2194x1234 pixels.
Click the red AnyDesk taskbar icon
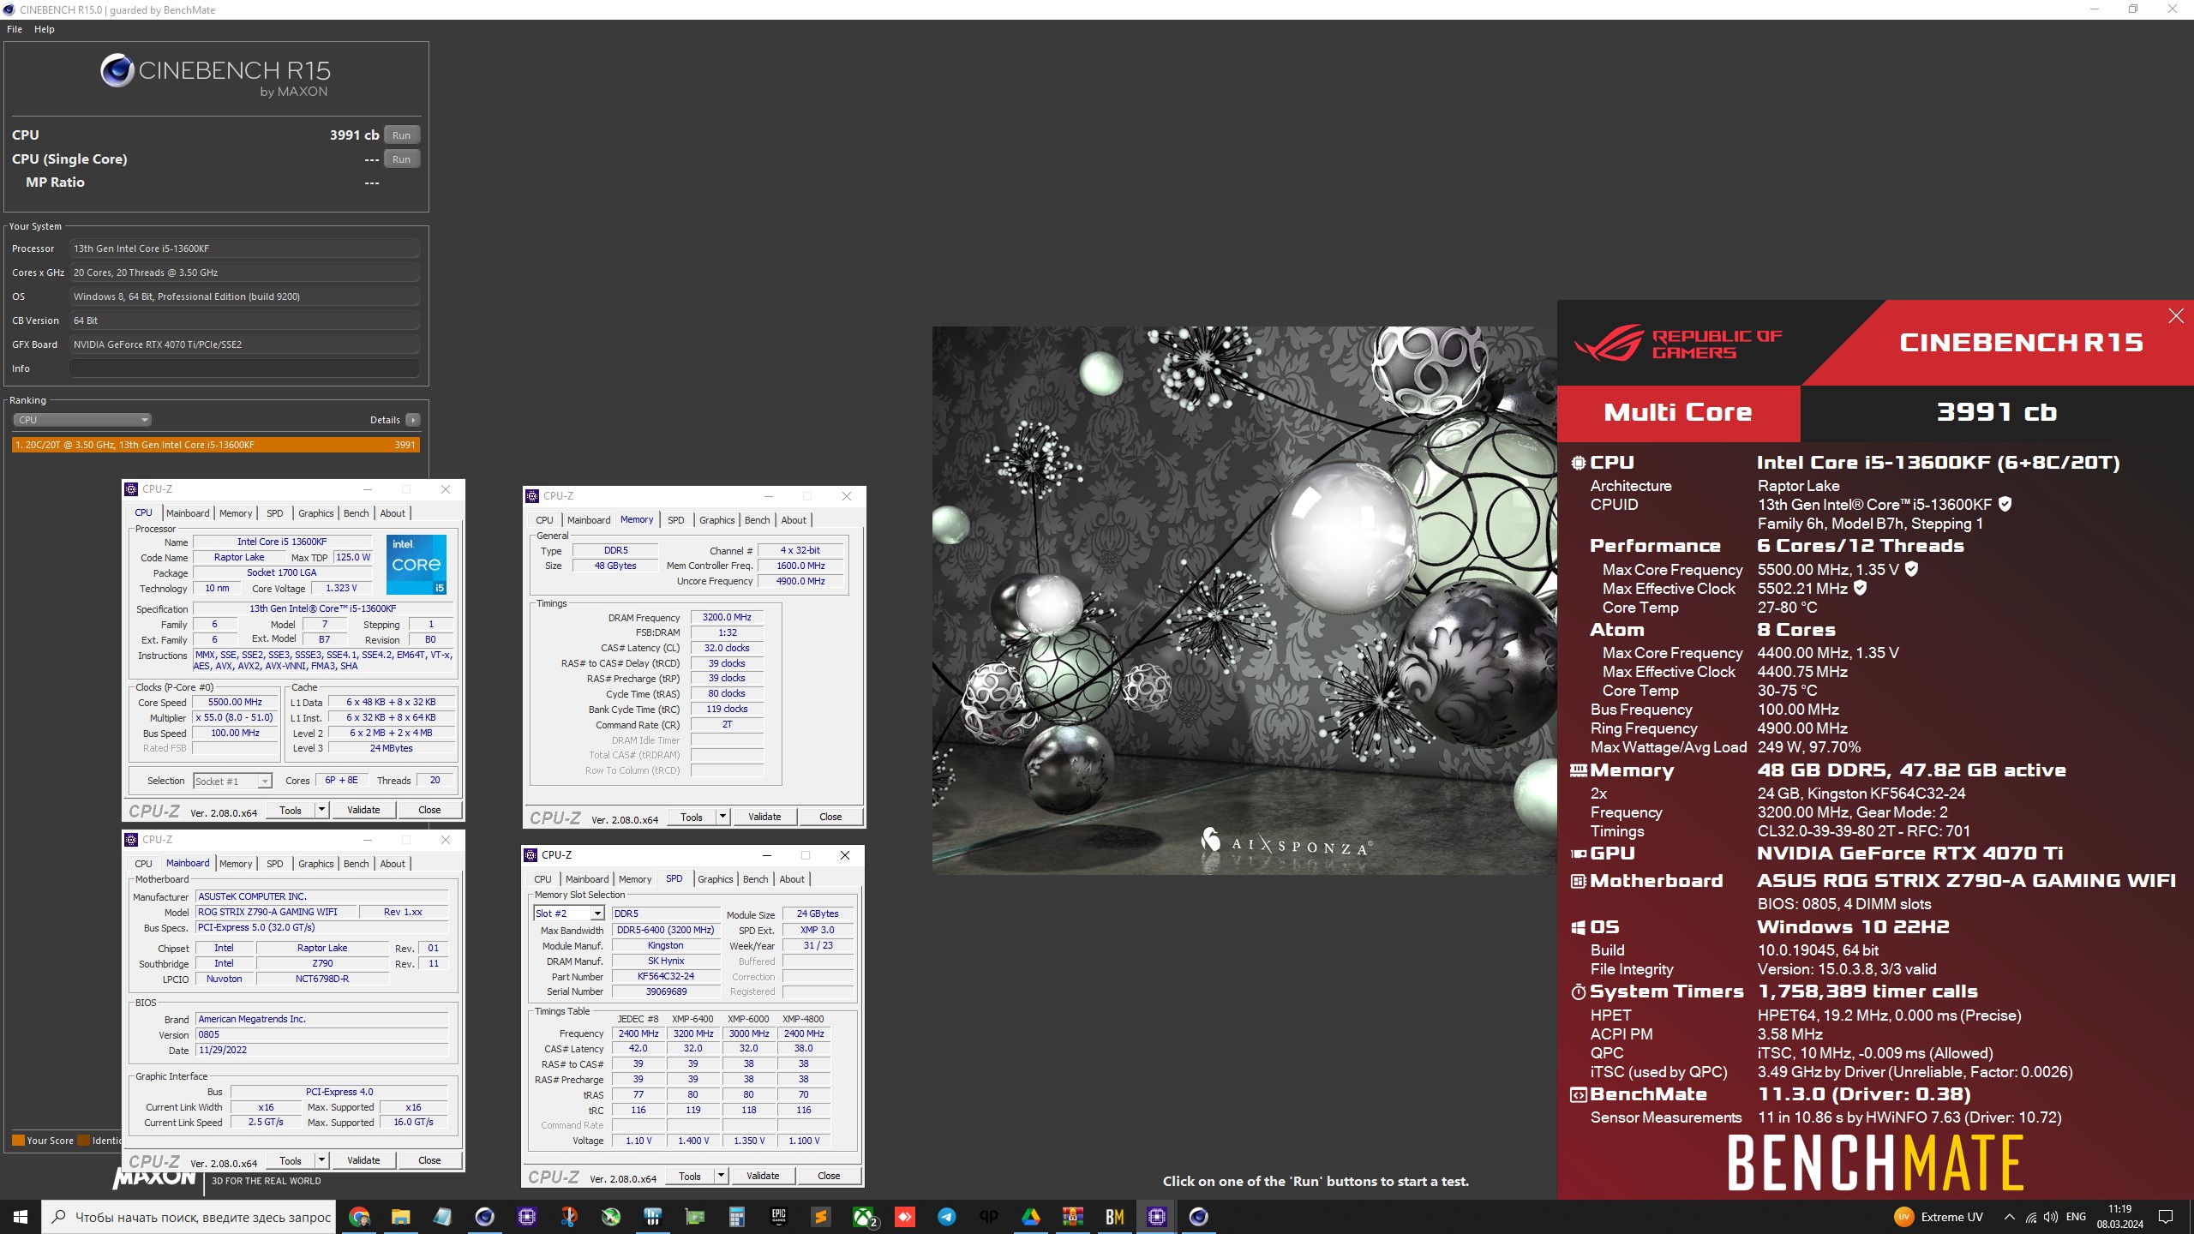[x=904, y=1216]
